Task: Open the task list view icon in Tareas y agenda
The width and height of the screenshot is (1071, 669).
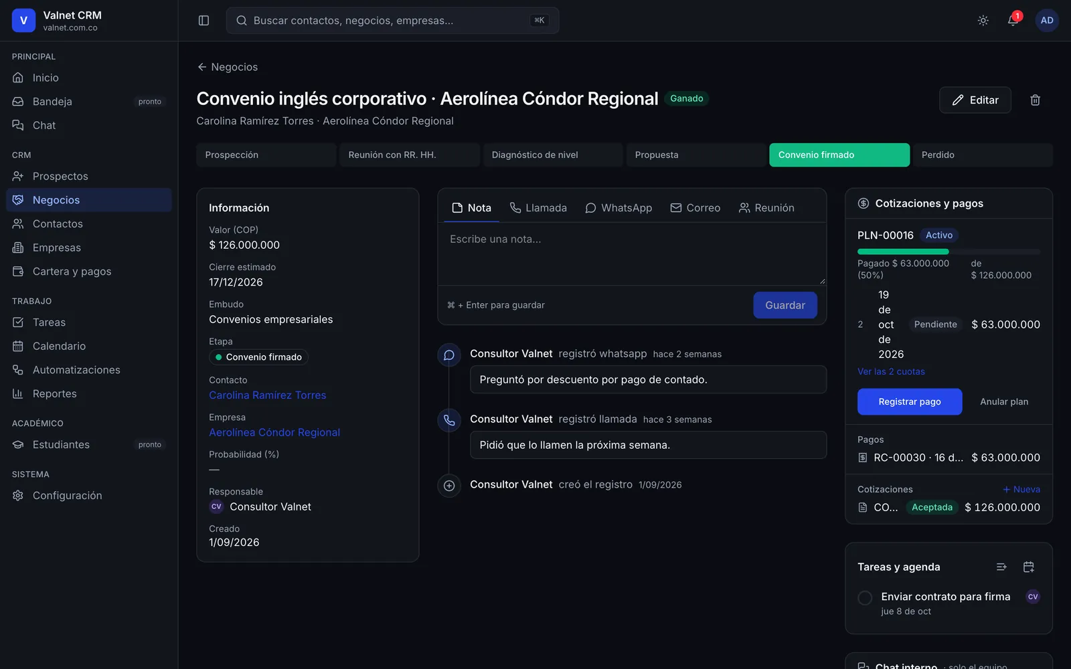Action: pos(1001,567)
